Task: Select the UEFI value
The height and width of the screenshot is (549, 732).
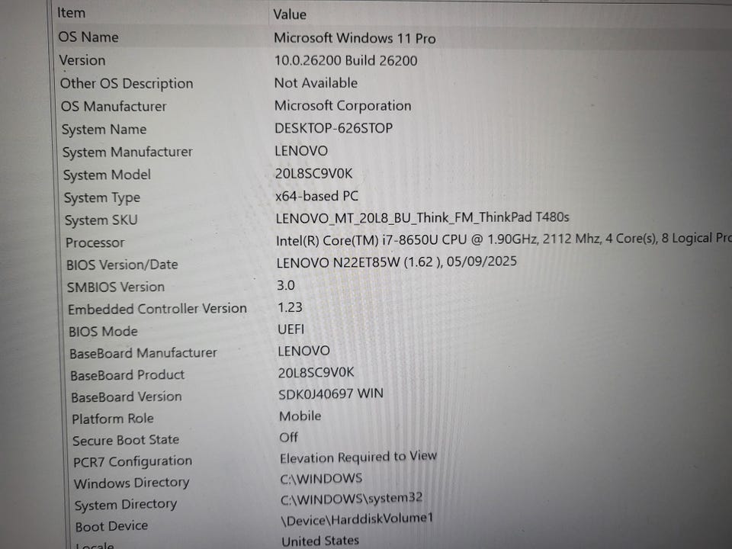Action: pyautogui.click(x=291, y=329)
